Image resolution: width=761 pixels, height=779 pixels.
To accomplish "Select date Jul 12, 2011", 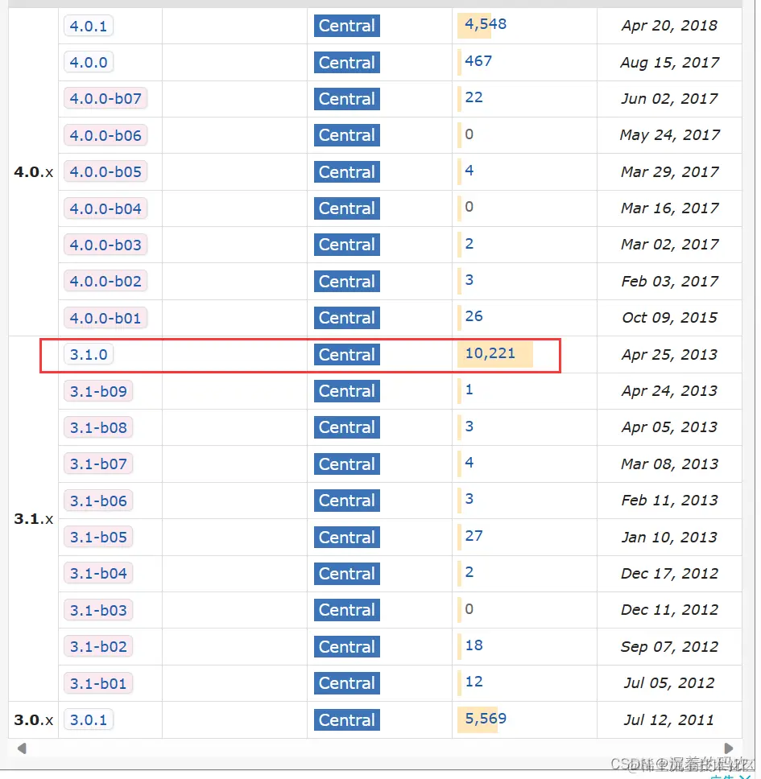I will click(669, 719).
